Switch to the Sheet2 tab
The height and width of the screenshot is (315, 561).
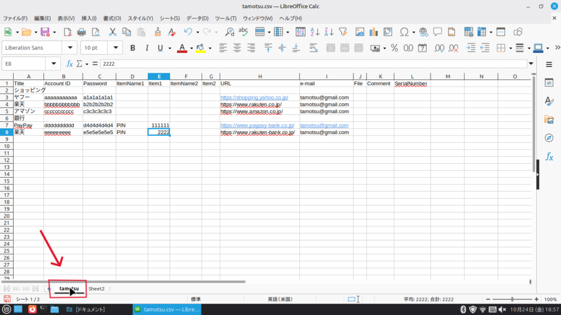click(x=96, y=288)
